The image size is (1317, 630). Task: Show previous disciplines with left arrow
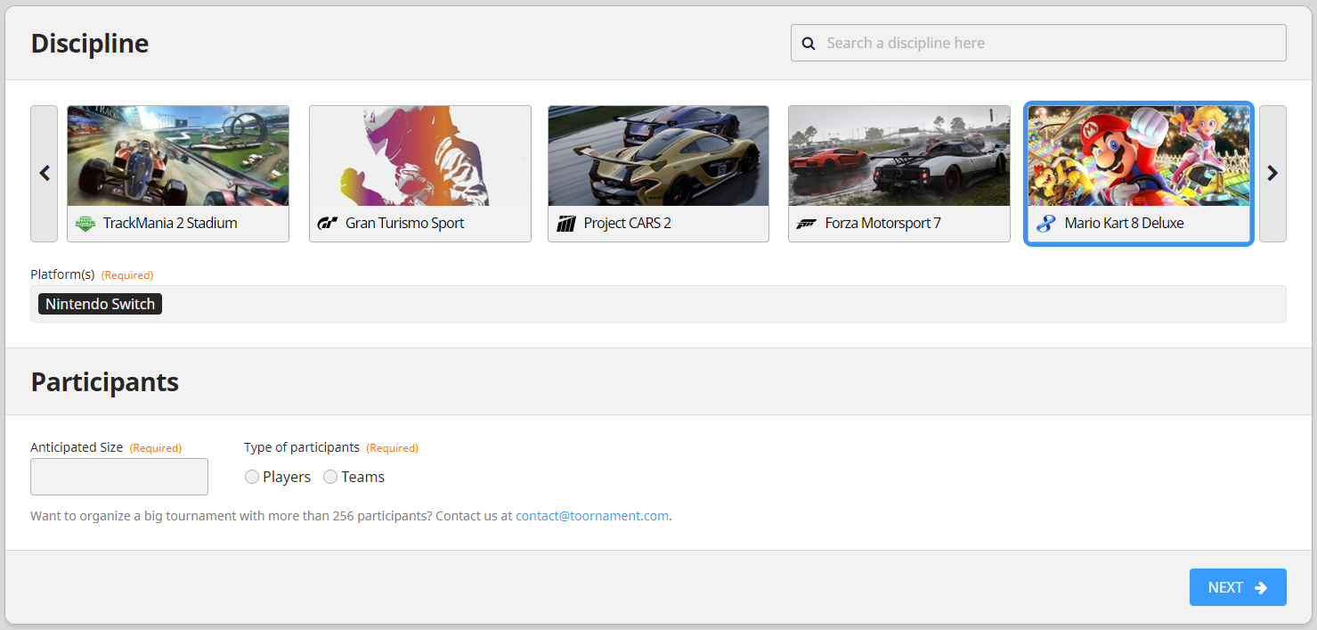pyautogui.click(x=45, y=174)
